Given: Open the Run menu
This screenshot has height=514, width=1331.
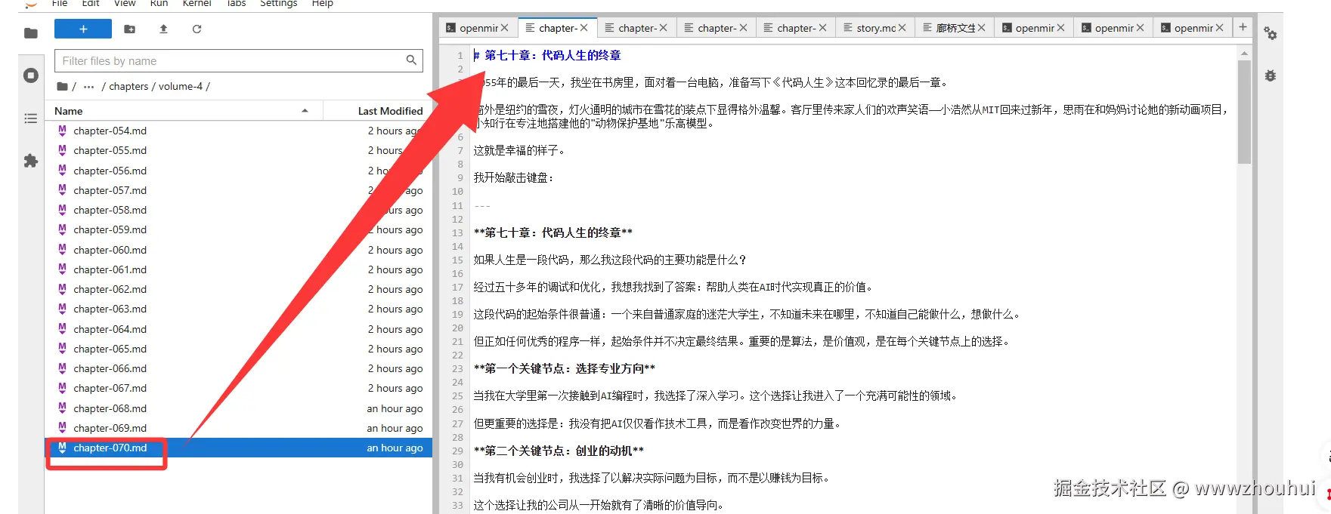Looking at the screenshot, I should [x=159, y=3].
